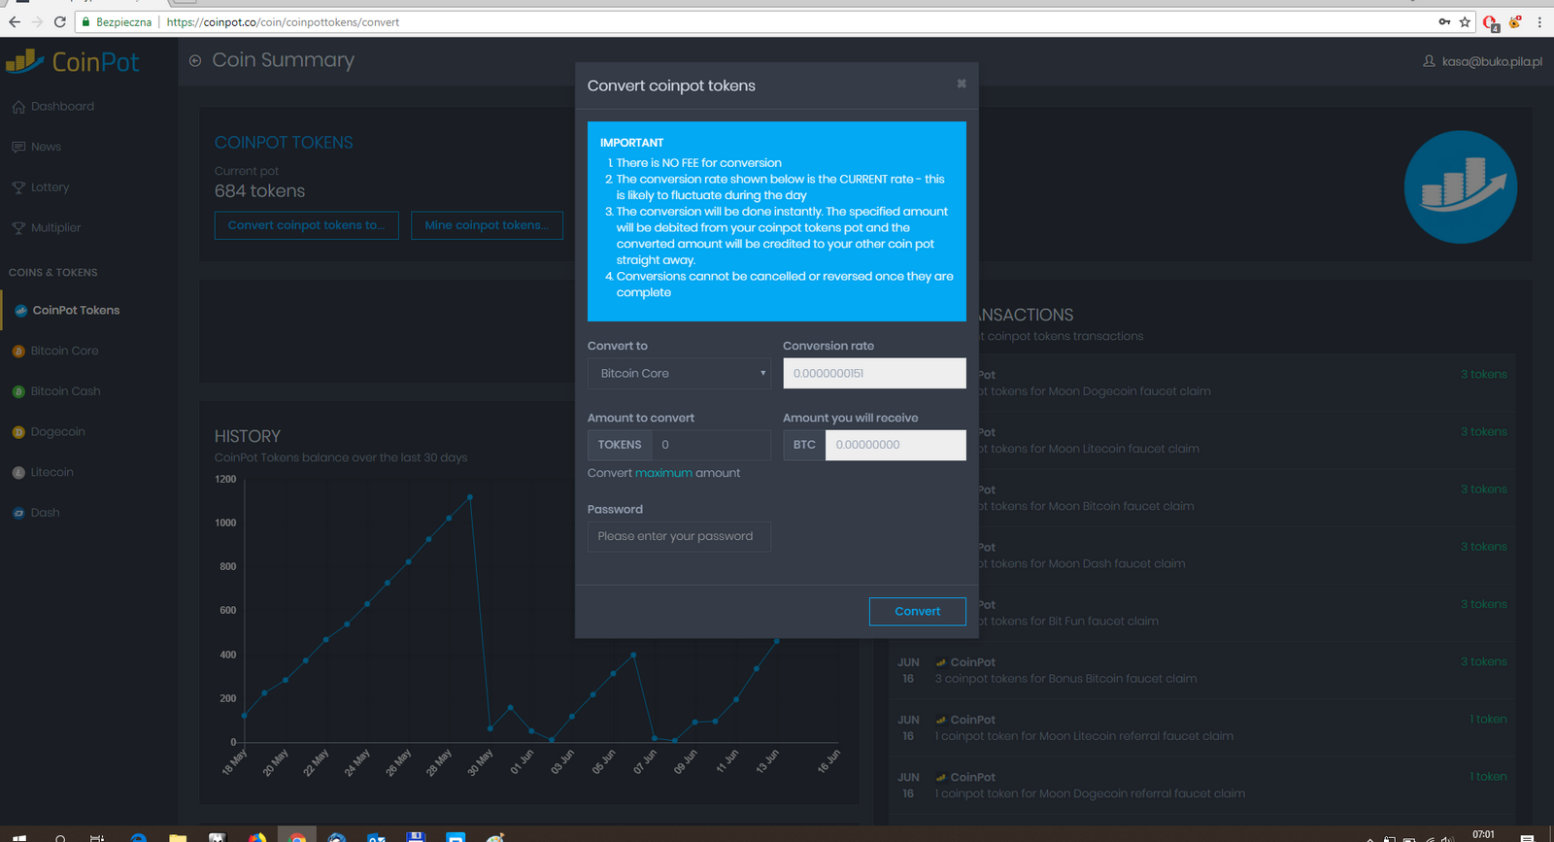Open File Explorer from taskbar
1554x842 pixels.
pyautogui.click(x=178, y=837)
